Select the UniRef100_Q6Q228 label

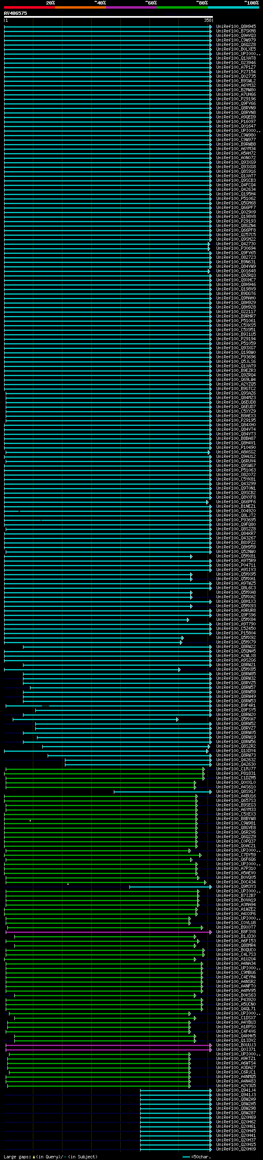(236, 44)
